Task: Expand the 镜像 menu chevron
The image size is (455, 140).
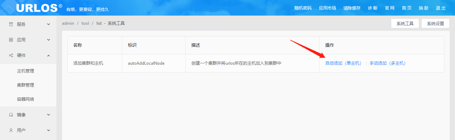Action: coord(49,115)
